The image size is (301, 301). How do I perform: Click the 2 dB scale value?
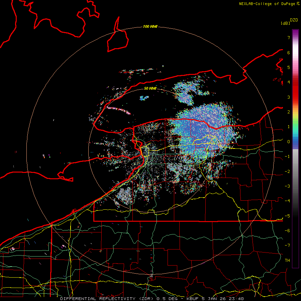coord(289,112)
